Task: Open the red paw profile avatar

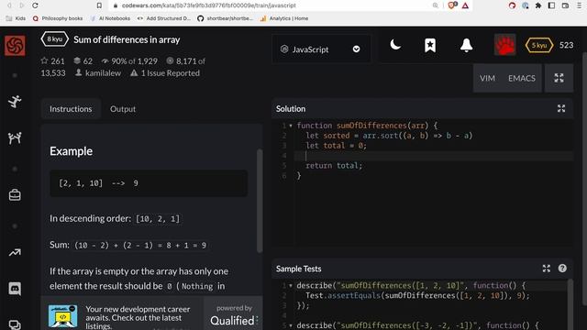Action: 504,45
